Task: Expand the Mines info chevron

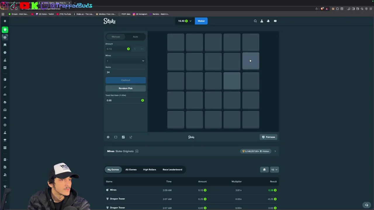Action: (x=275, y=151)
